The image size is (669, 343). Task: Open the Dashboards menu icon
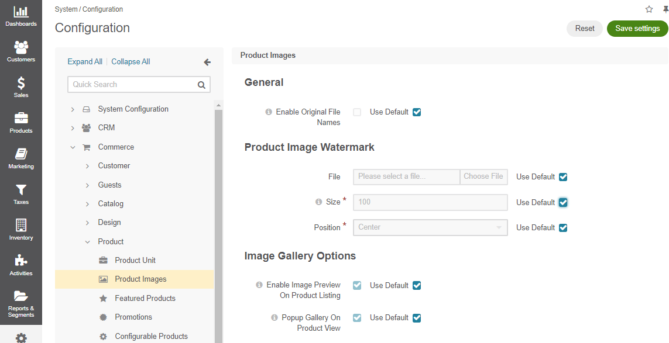tap(21, 12)
